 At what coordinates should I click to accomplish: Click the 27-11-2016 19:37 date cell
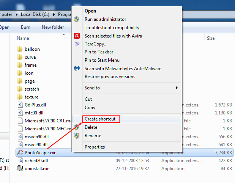[132, 169]
